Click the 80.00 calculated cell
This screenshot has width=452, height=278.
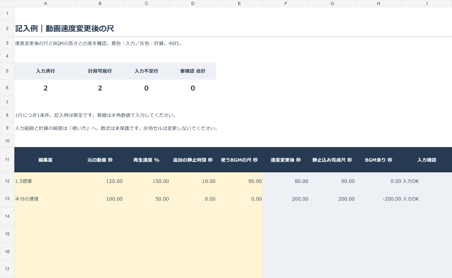coord(285,181)
